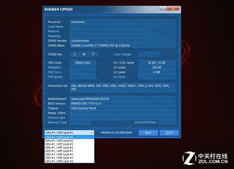This screenshot has width=234, height=169.
Task: Click the CPU Clock 2808.0 MHz value
Action: pos(83,63)
